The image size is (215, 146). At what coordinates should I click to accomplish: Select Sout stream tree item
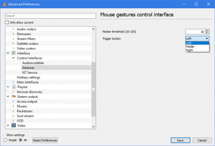click(25, 116)
